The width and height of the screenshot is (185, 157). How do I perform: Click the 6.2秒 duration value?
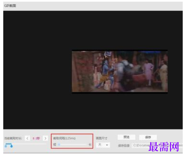coord(36,138)
